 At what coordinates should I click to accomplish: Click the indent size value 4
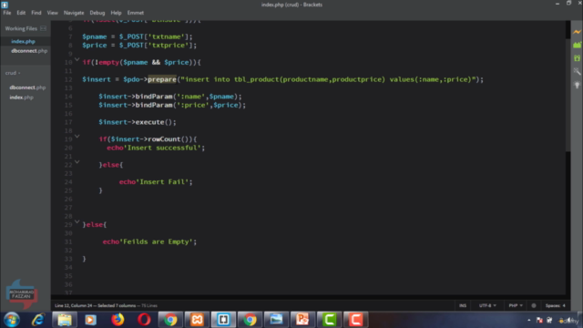[564, 306]
